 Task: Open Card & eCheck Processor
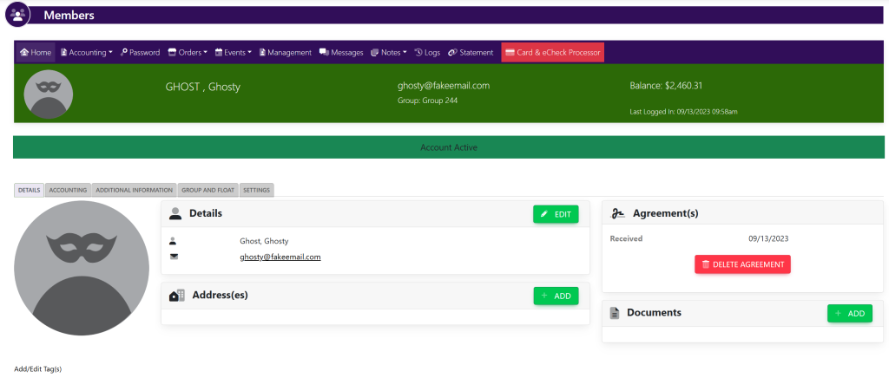click(552, 52)
